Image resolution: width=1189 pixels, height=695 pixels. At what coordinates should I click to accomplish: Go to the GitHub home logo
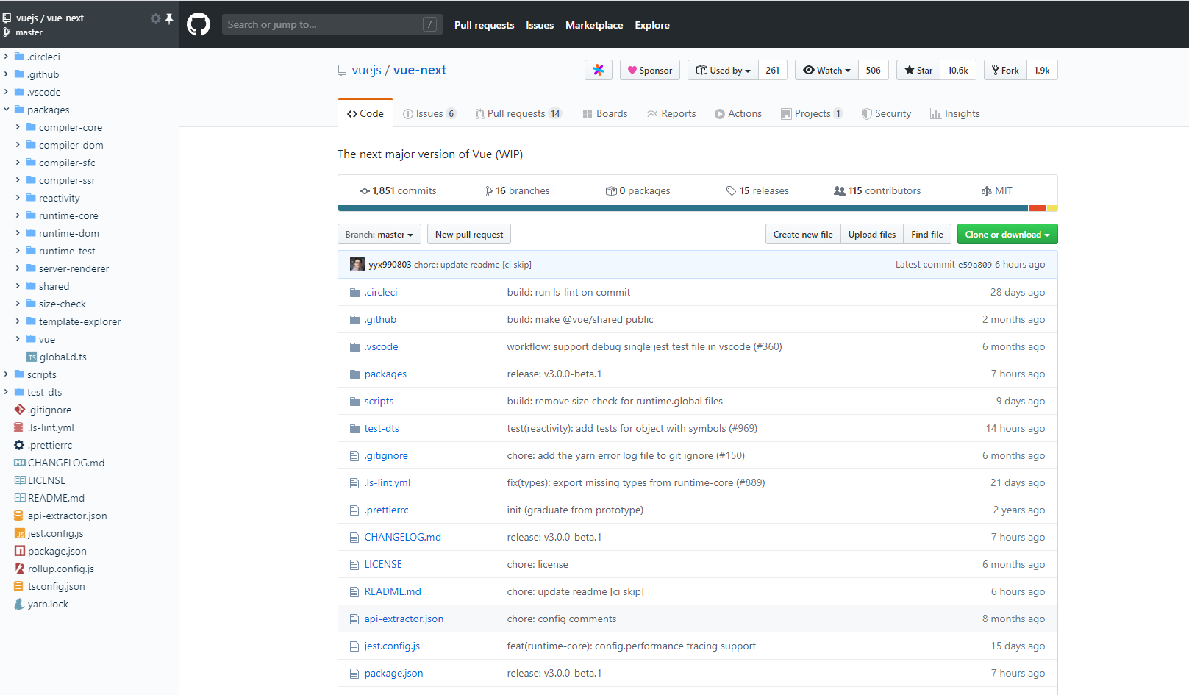[x=199, y=24]
